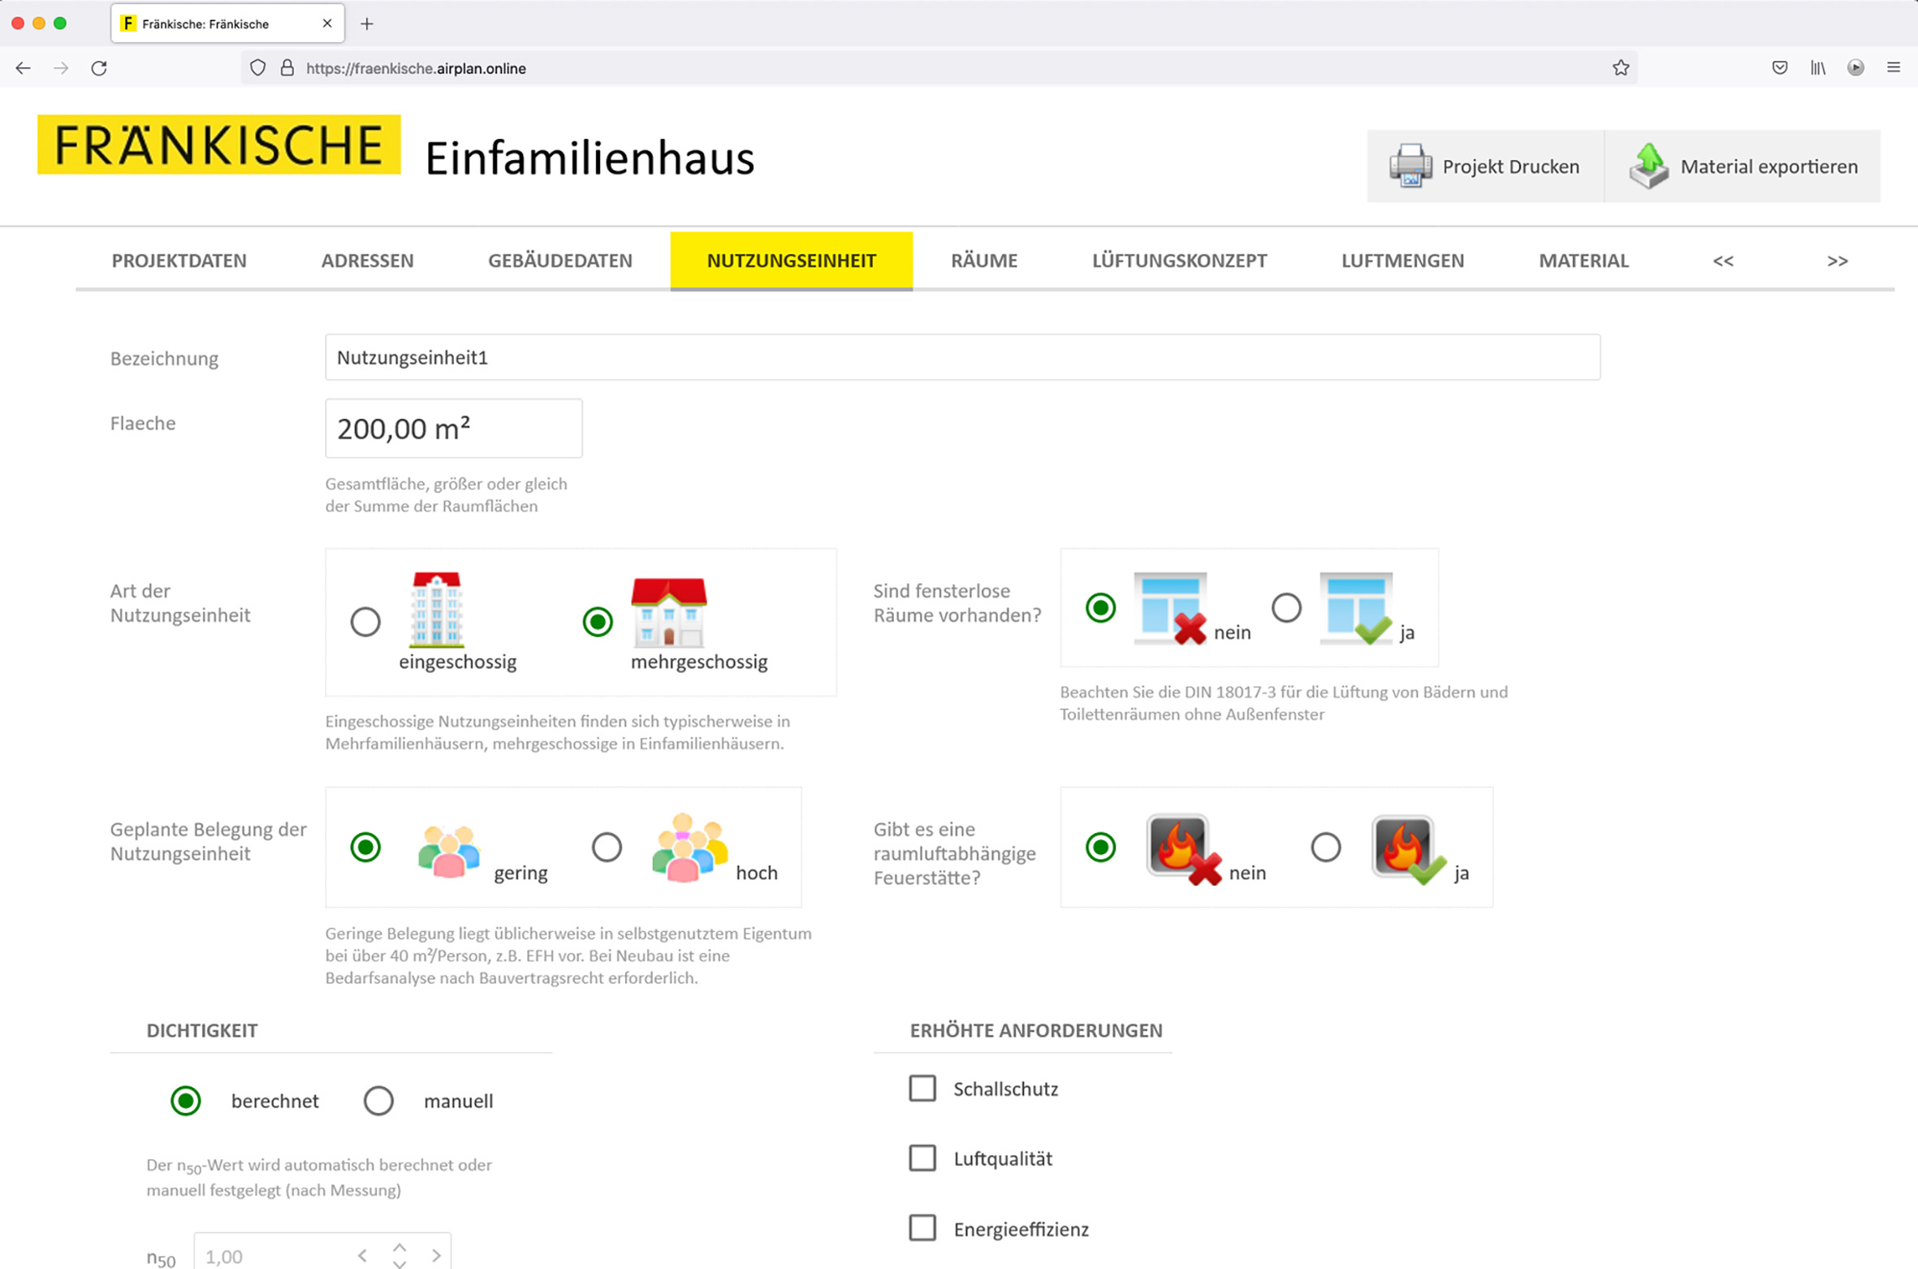Open the LÜFTUNGSKONZEPT tab

coord(1178,261)
